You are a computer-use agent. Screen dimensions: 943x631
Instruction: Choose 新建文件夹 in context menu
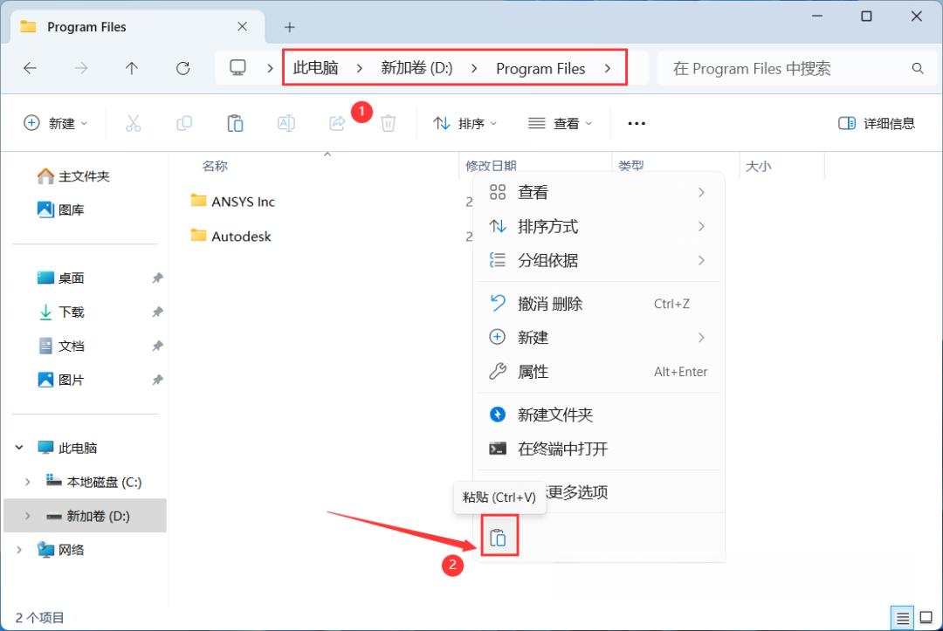tap(598, 415)
